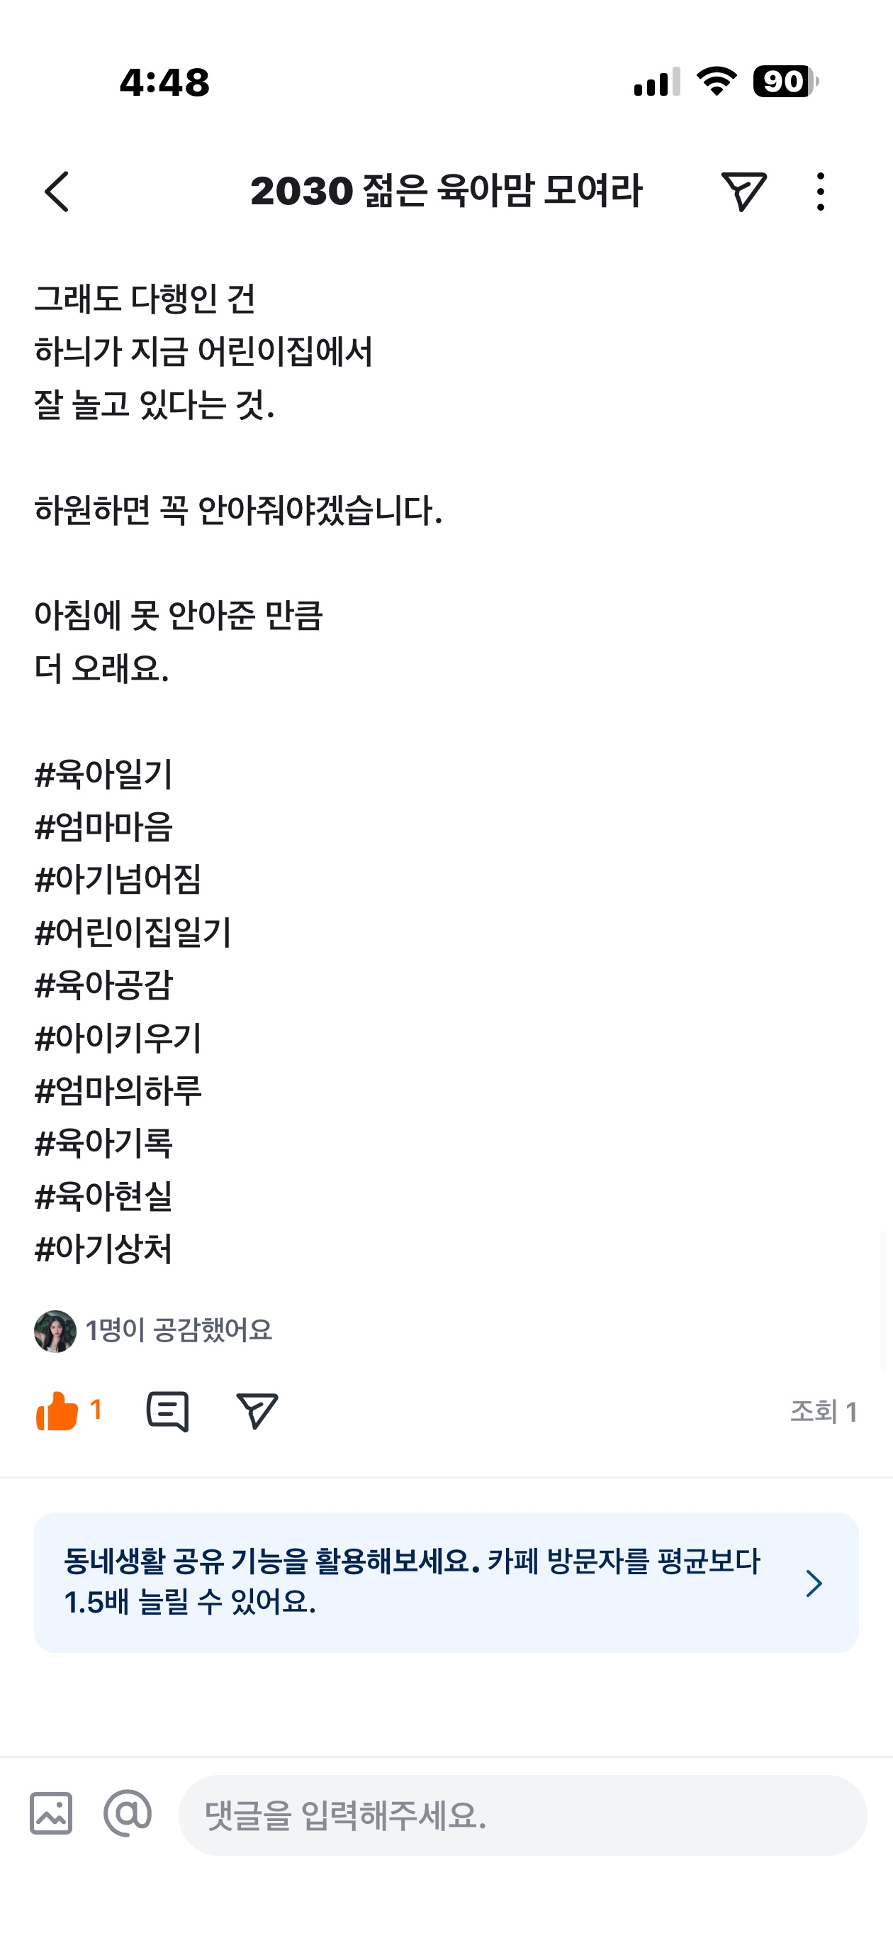Open comments via speech bubble icon

point(167,1410)
